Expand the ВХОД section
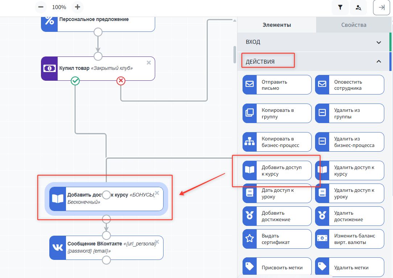 (x=378, y=42)
